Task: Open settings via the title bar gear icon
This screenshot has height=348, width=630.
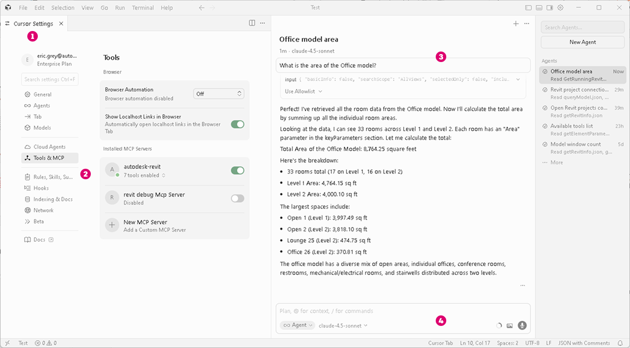Action: coord(561,8)
